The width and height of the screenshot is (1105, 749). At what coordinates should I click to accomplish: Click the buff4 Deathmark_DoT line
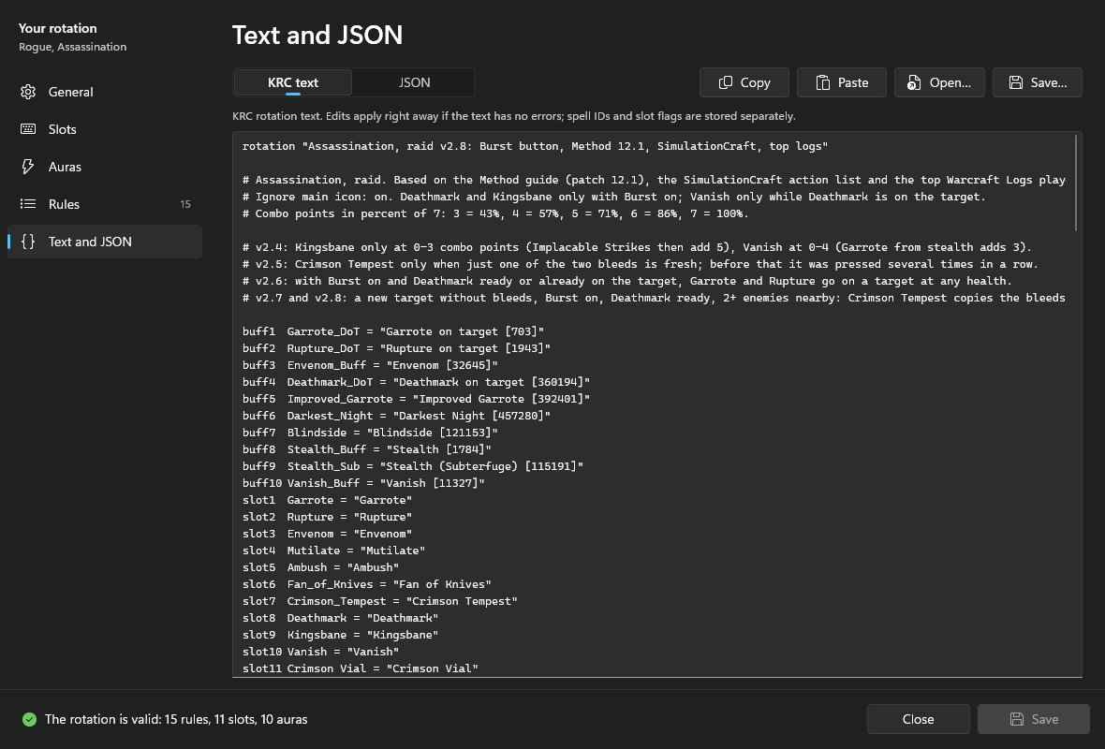[x=416, y=382]
